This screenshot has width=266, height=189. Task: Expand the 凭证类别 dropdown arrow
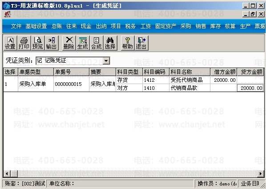[x=106, y=60]
